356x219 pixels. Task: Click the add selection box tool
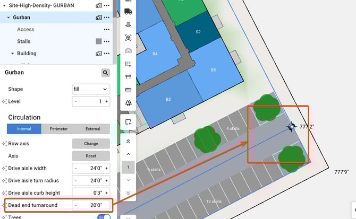[x=128, y=122]
